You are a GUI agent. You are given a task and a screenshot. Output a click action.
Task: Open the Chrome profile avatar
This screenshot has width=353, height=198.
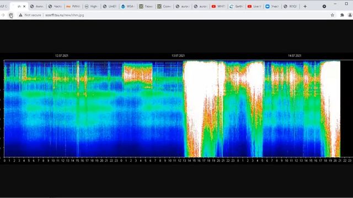(x=350, y=15)
